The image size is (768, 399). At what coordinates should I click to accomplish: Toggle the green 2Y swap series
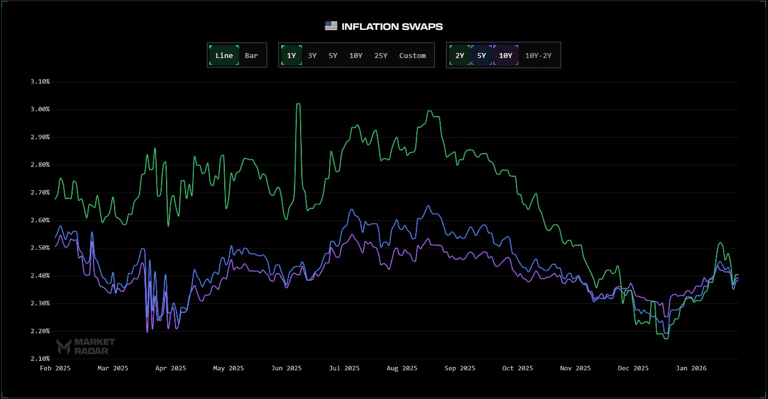460,55
